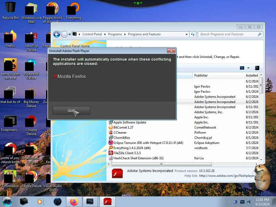Go back with the blue back arrow
This screenshot has width=276, height=207.
point(57,34)
